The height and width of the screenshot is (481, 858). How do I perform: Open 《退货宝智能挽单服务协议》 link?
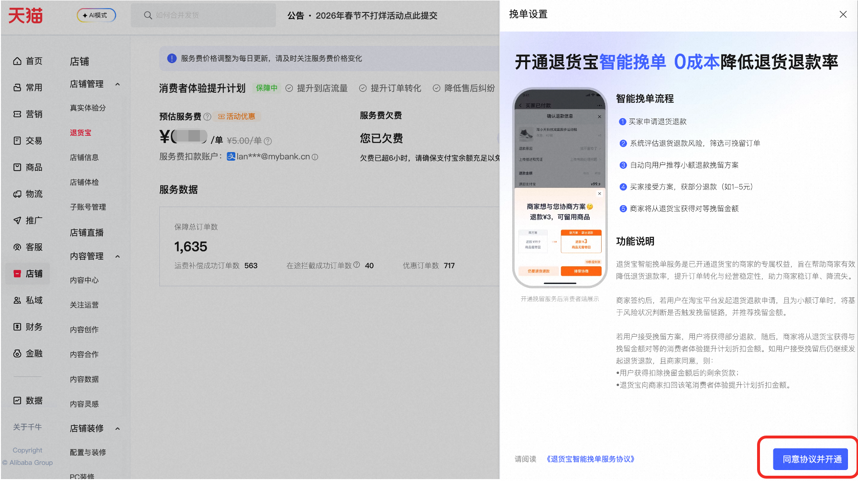[x=590, y=459]
